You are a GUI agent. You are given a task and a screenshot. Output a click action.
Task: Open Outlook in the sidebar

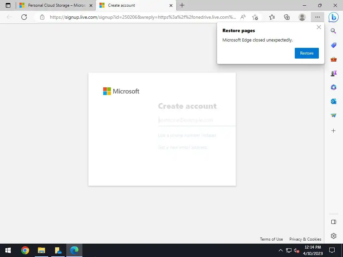click(x=333, y=101)
